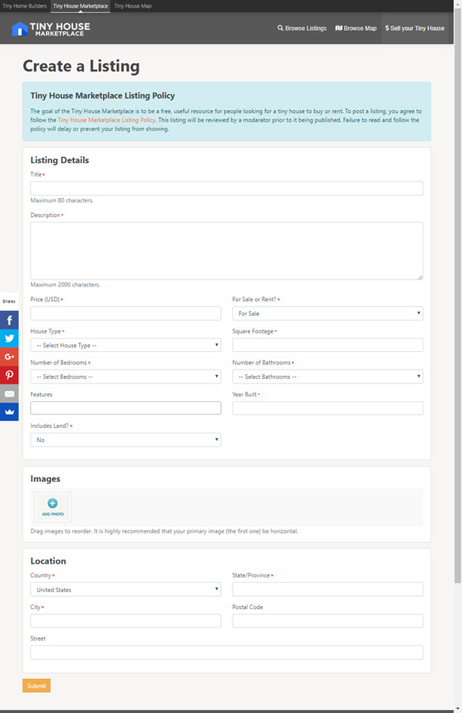Focus the Price (USD) field

tap(126, 313)
